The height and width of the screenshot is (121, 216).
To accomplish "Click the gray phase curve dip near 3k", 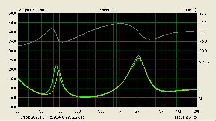I will [x=150, y=39].
